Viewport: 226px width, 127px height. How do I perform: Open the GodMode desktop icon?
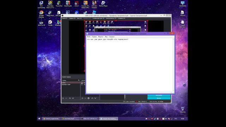coord(183,4)
